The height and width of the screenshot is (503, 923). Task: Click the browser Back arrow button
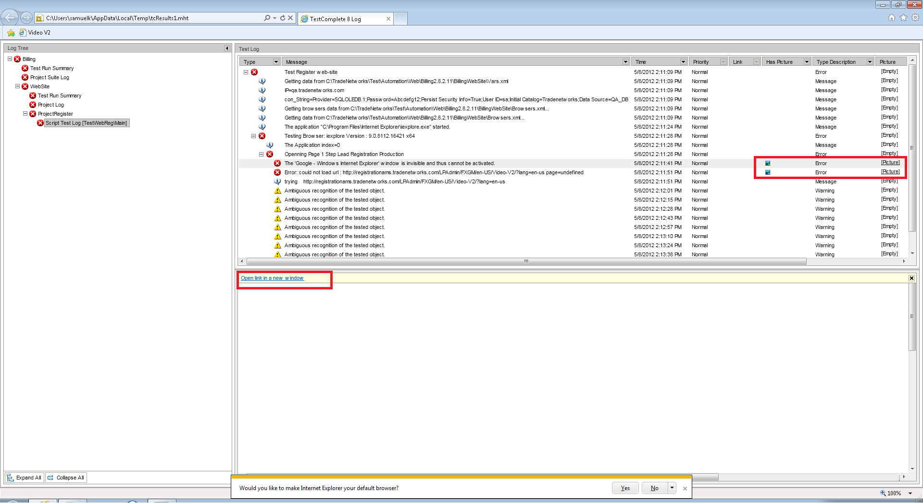[10, 18]
